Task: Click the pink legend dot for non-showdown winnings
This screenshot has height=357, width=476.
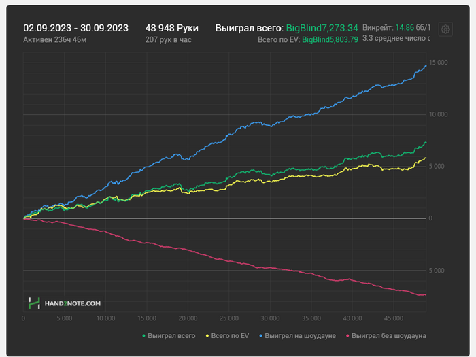Action: pyautogui.click(x=347, y=336)
